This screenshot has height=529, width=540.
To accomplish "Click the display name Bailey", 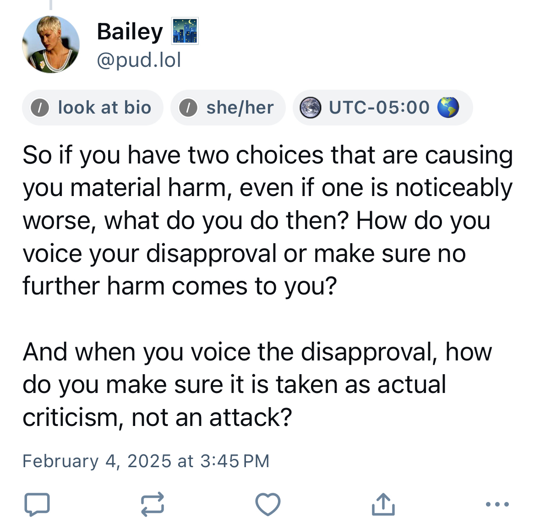I will point(130,32).
